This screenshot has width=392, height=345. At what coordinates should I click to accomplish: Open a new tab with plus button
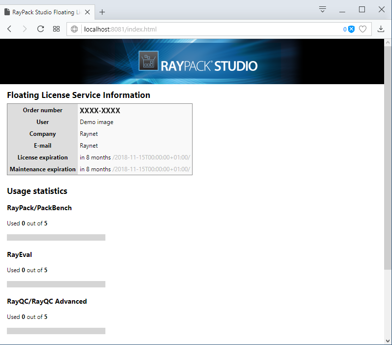pyautogui.click(x=102, y=12)
